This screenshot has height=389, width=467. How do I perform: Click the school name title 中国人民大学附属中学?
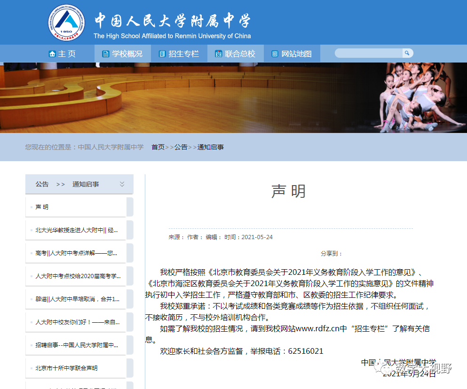click(173, 21)
